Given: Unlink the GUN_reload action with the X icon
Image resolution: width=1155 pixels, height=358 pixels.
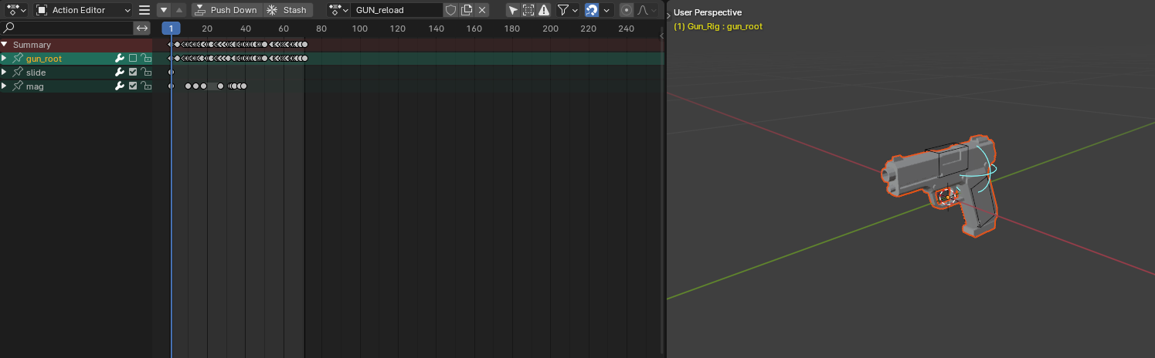Looking at the screenshot, I should pyautogui.click(x=482, y=10).
